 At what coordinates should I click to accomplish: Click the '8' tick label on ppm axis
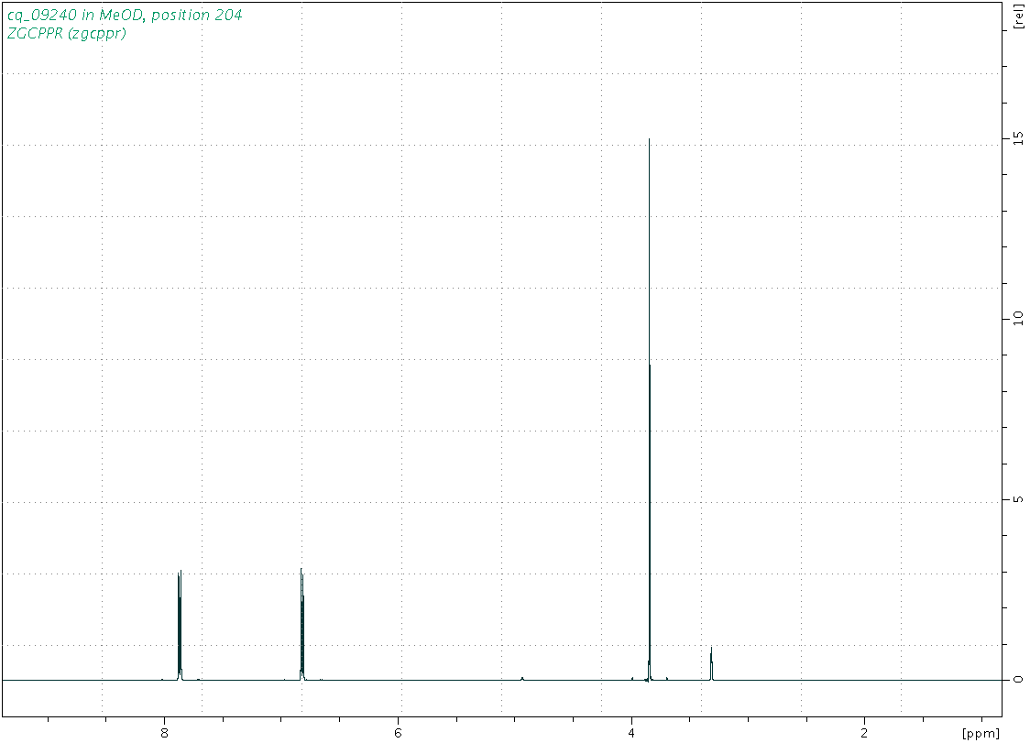[164, 733]
